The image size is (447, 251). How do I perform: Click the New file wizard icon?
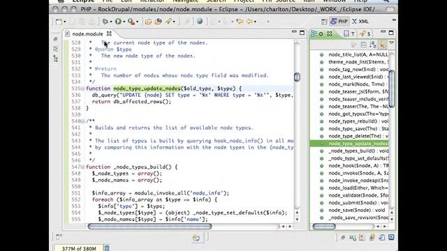tap(59, 22)
